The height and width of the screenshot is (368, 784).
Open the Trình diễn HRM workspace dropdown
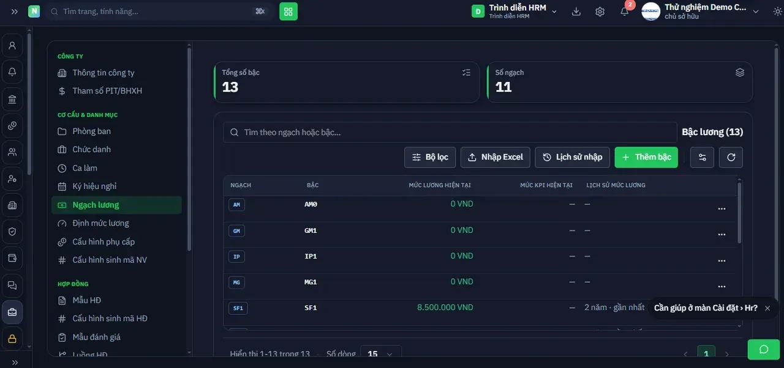[x=514, y=12]
